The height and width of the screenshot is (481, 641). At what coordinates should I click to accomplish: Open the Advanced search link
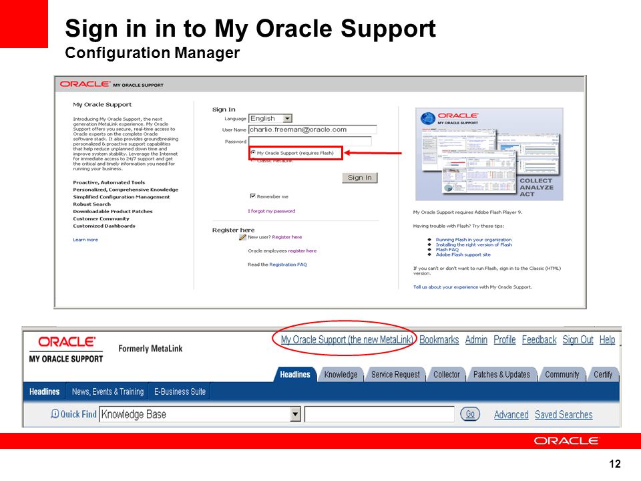point(511,415)
